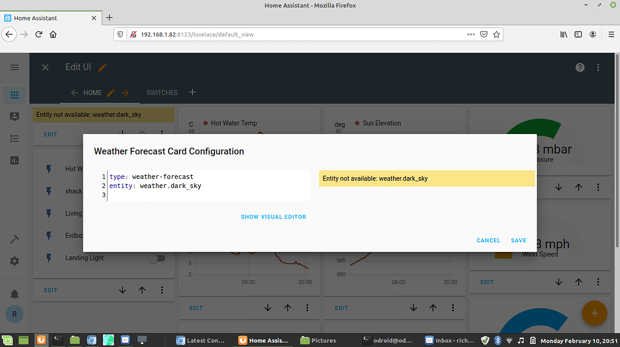Switch to the SWITCHES tab

click(x=162, y=93)
